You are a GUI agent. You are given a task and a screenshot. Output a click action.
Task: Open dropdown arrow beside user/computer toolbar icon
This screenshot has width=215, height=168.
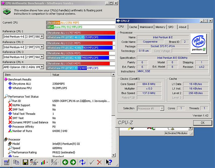coord(37,162)
